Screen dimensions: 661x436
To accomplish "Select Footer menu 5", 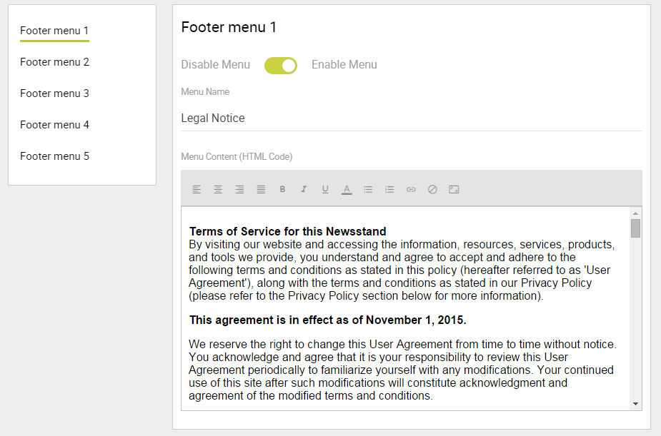I will [x=55, y=156].
